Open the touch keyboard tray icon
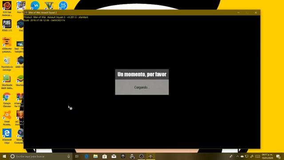This screenshot has width=284, height=160. 257,156
